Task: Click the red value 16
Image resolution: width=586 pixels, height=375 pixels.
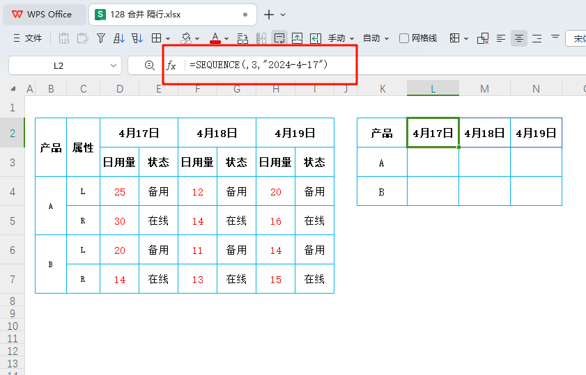Action: click(276, 221)
